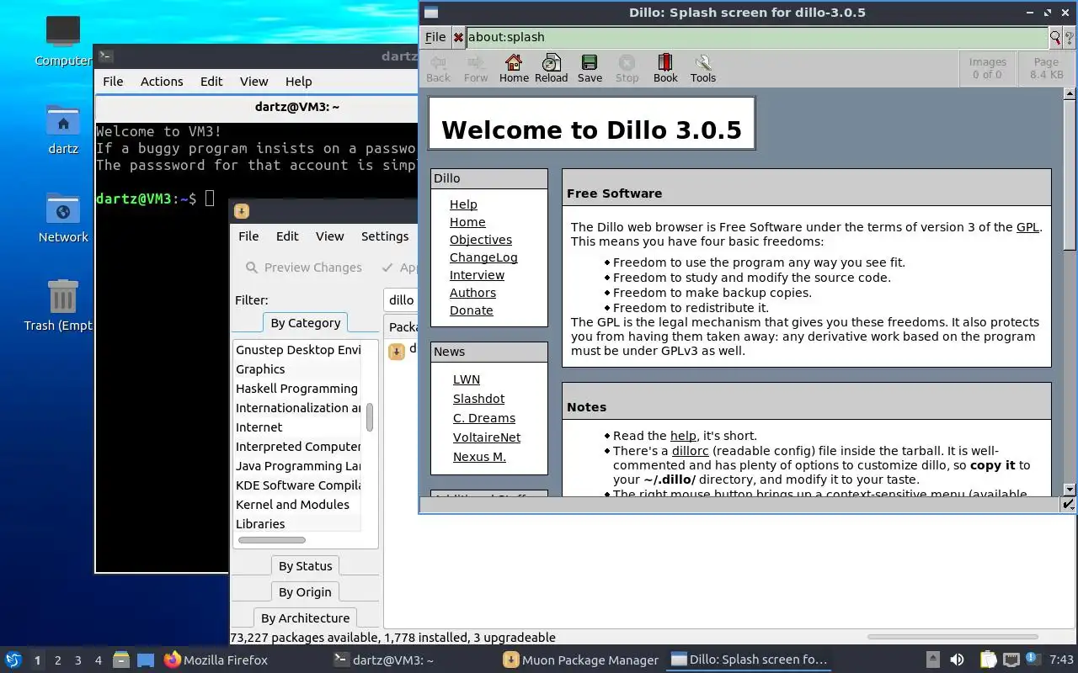This screenshot has width=1078, height=673.
Task: Open the Settings menu in Muon
Action: tap(385, 236)
